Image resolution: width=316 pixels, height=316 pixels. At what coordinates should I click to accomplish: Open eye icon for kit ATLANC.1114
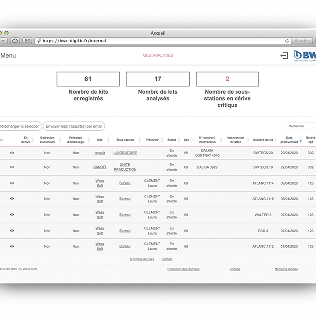coord(12,183)
